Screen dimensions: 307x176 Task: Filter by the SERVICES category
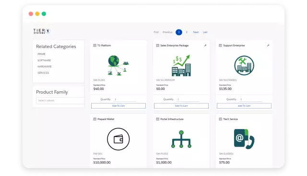click(43, 73)
